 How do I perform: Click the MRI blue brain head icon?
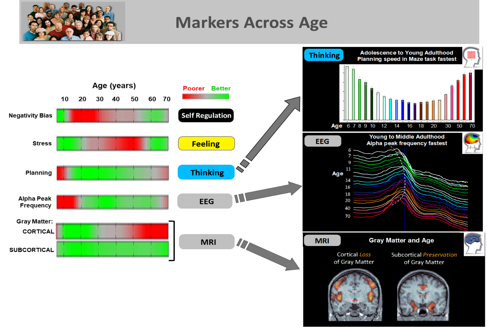point(474,244)
